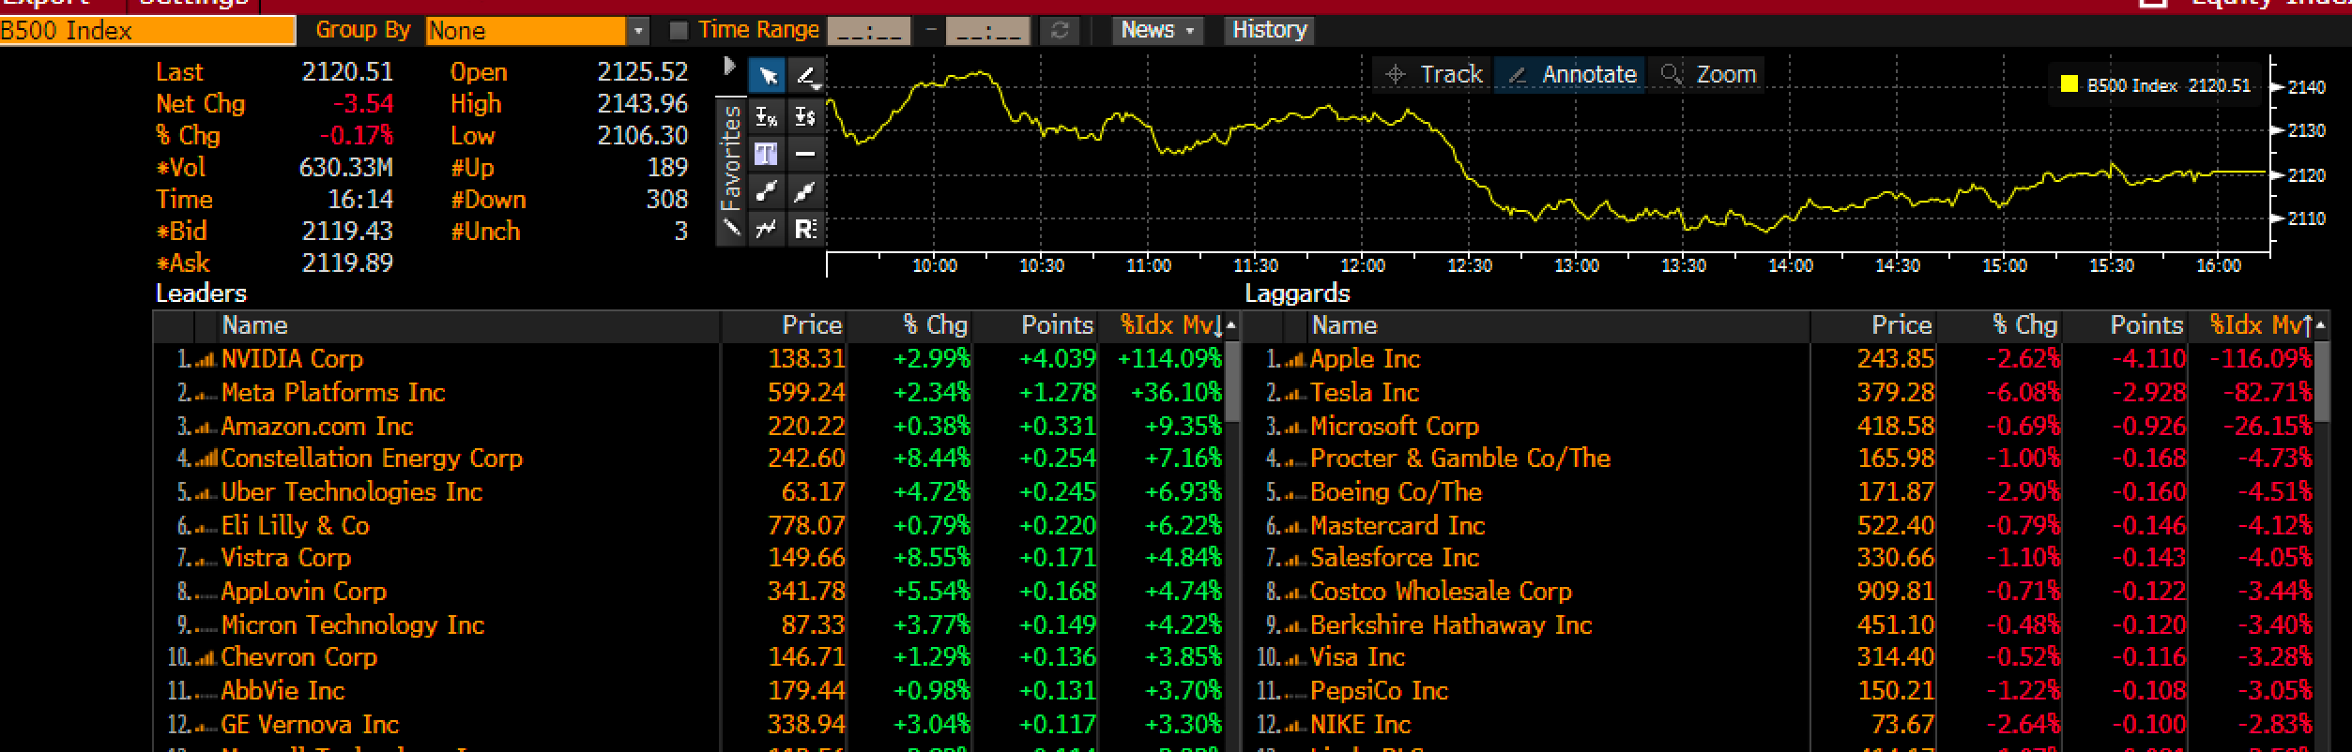Click the chart icon beside Meta Platforms Inc
The height and width of the screenshot is (752, 2352).
(206, 394)
